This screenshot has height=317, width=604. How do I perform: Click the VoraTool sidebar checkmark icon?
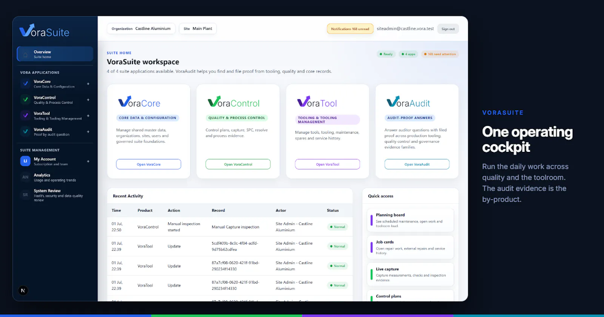[25, 116]
